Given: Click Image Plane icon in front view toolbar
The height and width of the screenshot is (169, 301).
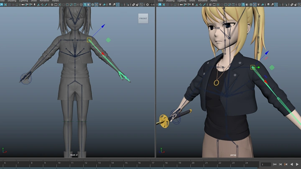Looking at the screenshot, I should [x=38, y=5].
